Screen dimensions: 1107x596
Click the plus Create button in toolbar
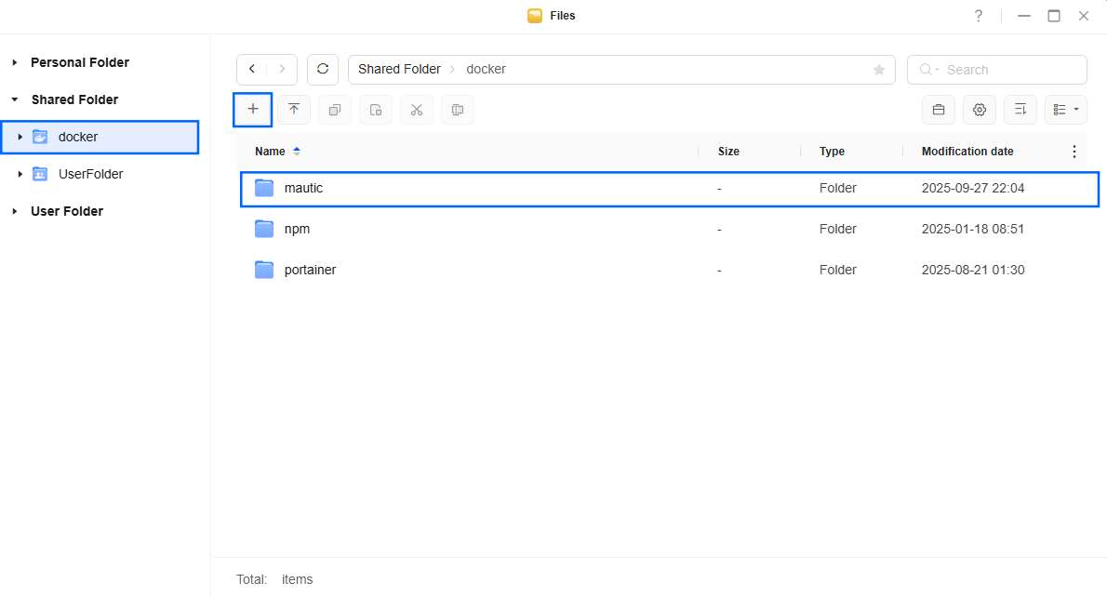pos(252,110)
